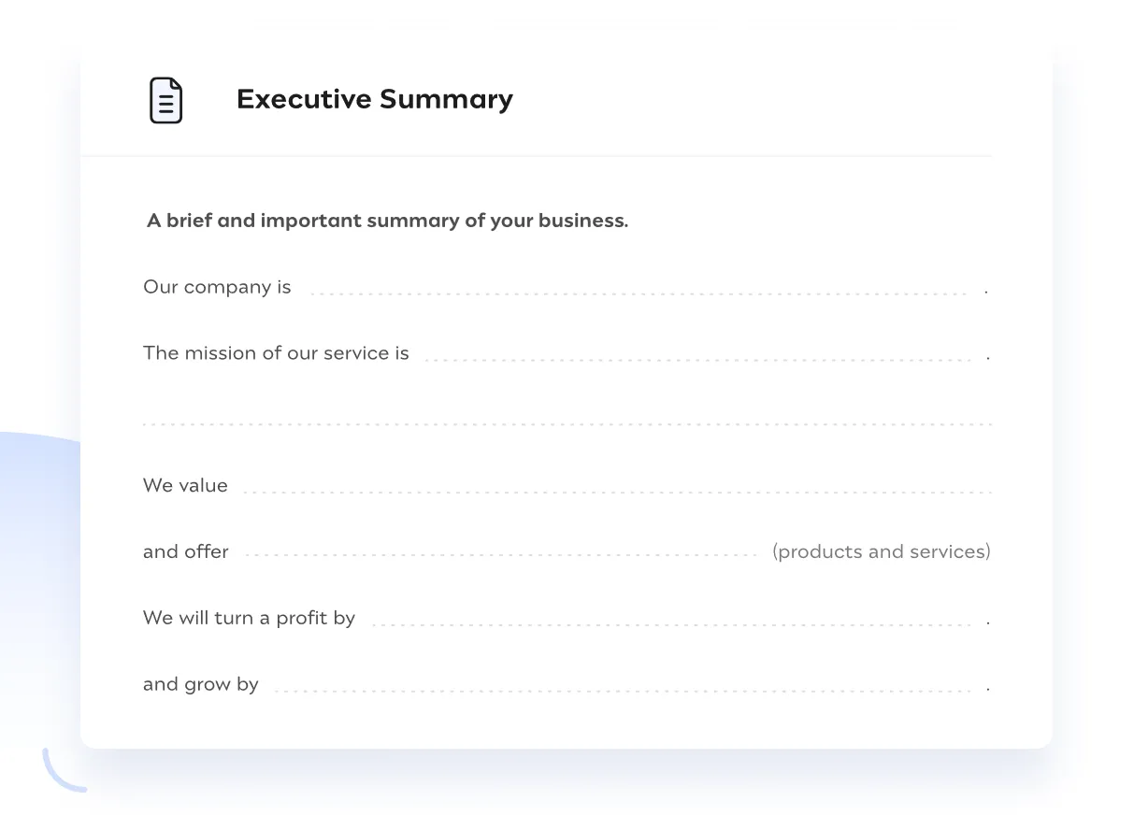Click the blank after "mission of our service is"

click(696, 357)
